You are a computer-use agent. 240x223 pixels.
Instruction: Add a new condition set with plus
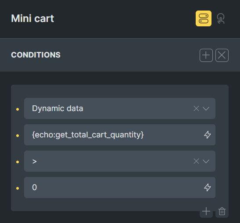pyautogui.click(x=206, y=55)
